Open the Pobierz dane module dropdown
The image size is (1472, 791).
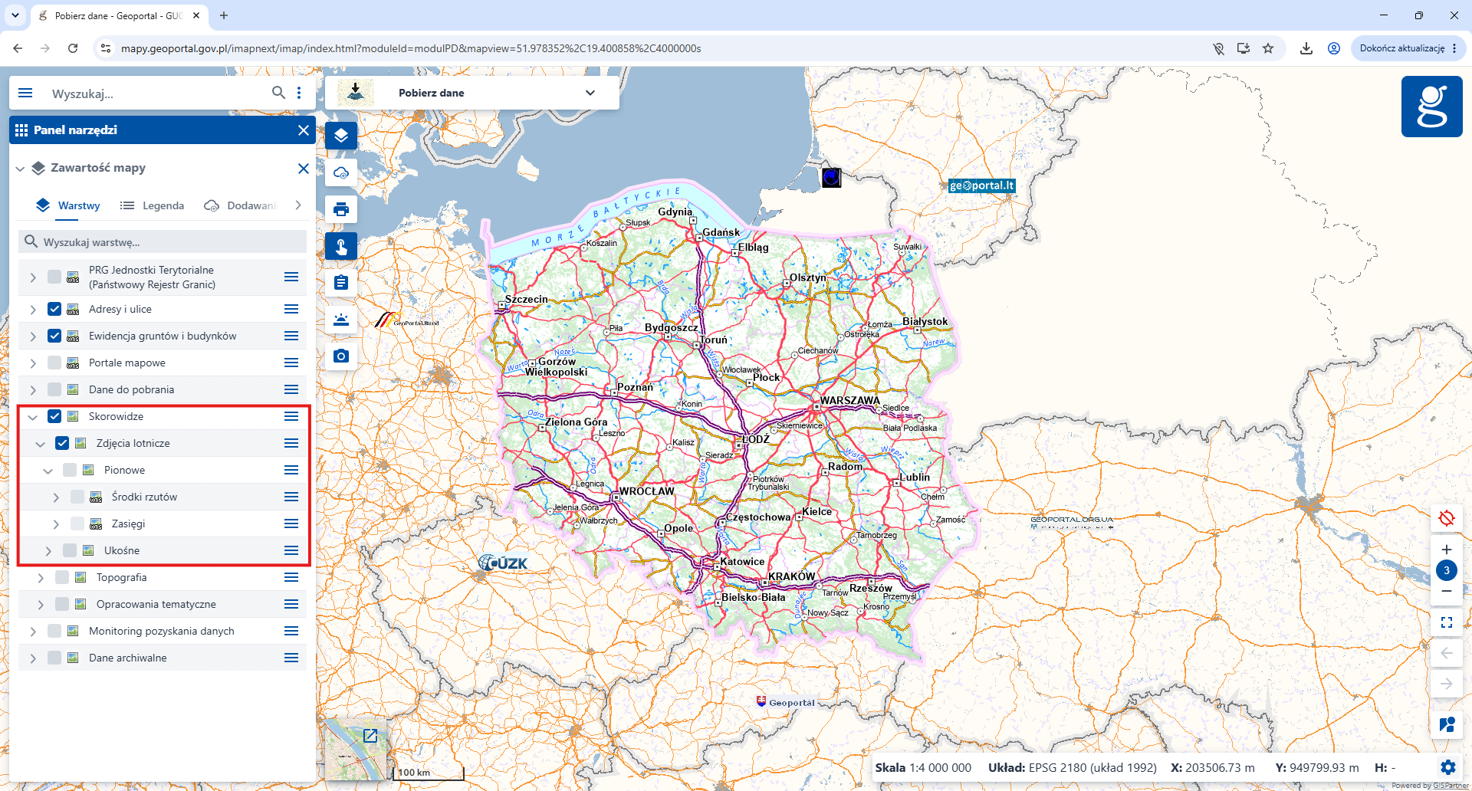click(x=472, y=93)
